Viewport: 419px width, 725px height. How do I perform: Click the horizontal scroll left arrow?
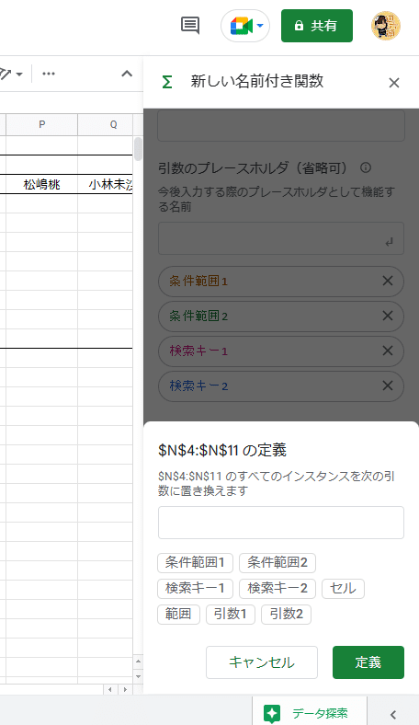tap(110, 690)
